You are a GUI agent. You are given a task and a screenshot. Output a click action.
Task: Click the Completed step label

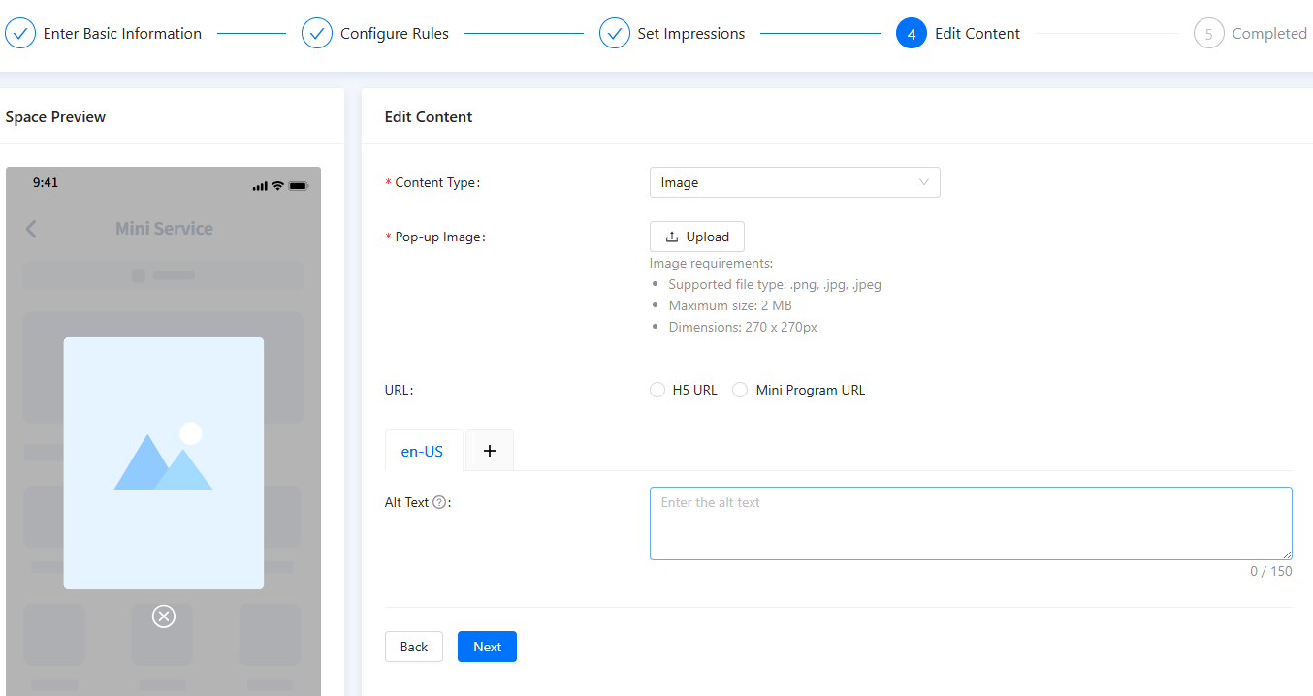pos(1269,33)
